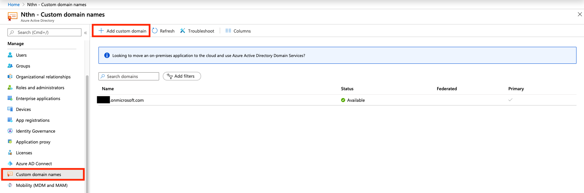Open Groups from the Manage menu
The height and width of the screenshot is (193, 584).
(23, 66)
